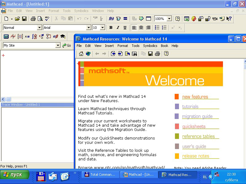
Task: Open Book menu in Resources window
Action: pos(165,46)
